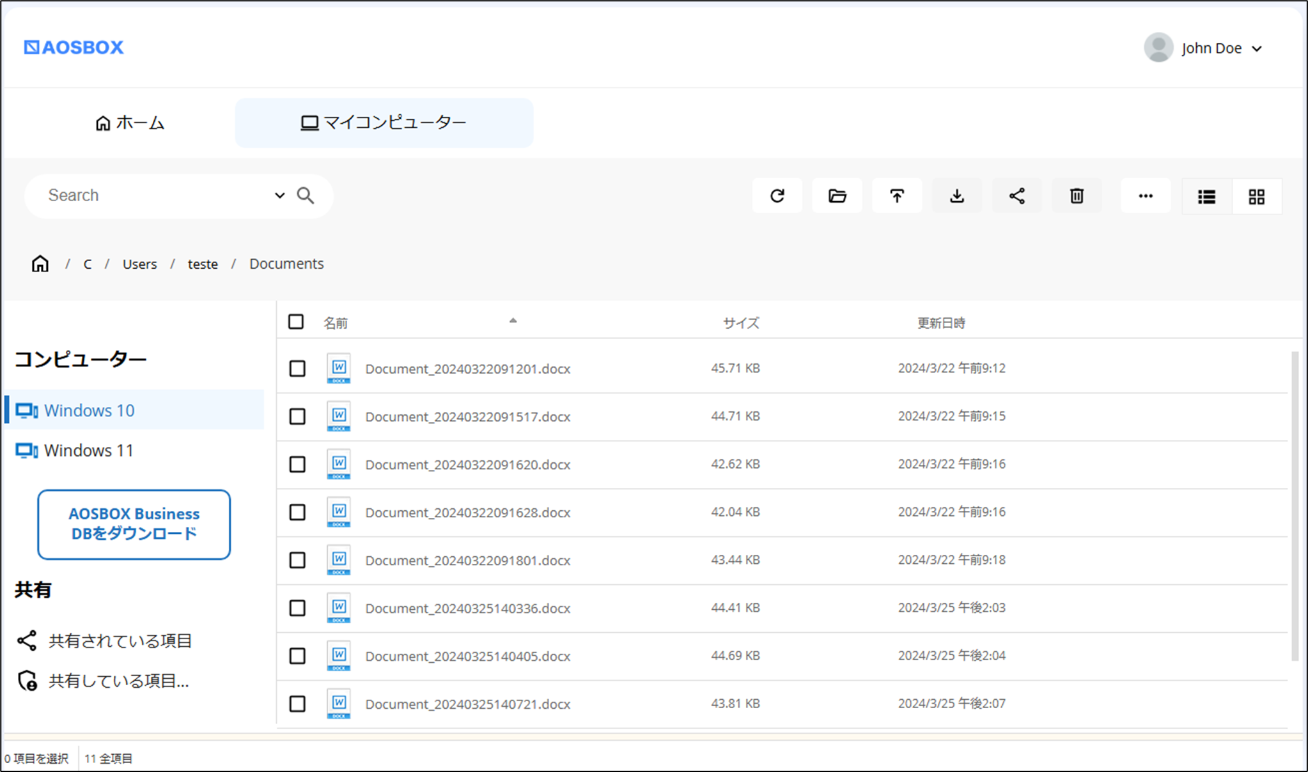Open the file Document_20240322091628.docx
Screen dimensions: 1308x772
467,512
